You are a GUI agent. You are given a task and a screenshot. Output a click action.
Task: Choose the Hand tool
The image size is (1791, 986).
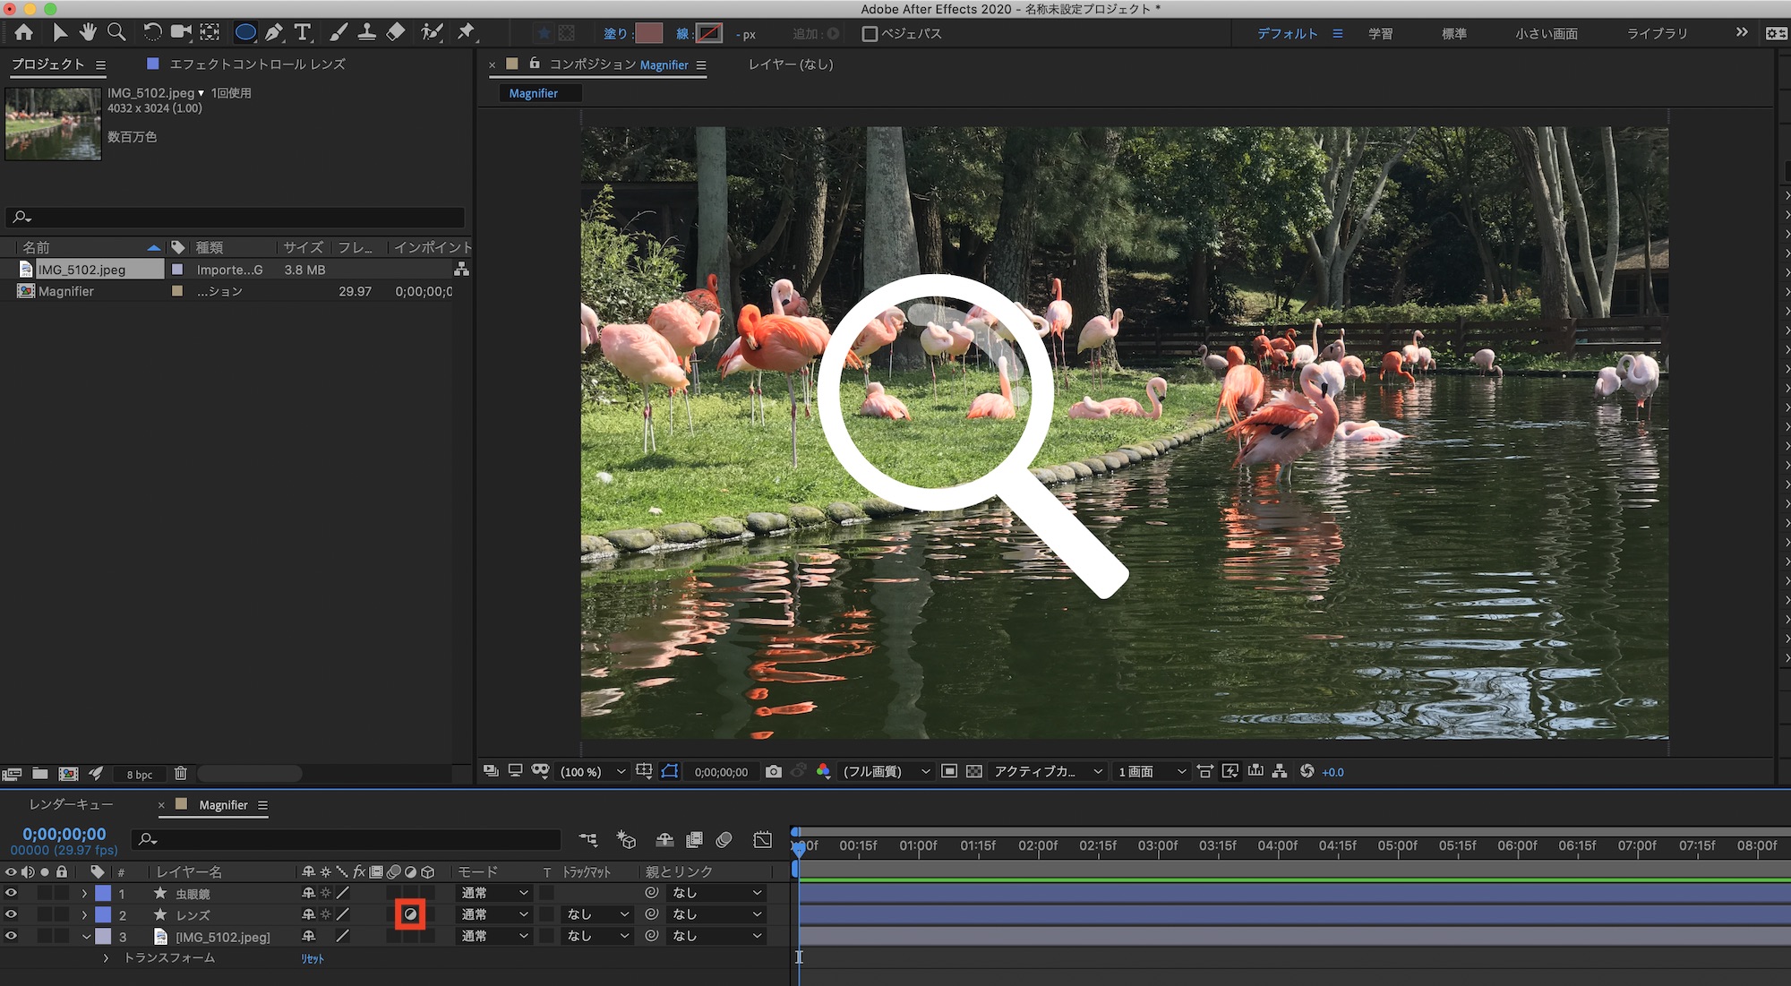pyautogui.click(x=87, y=33)
